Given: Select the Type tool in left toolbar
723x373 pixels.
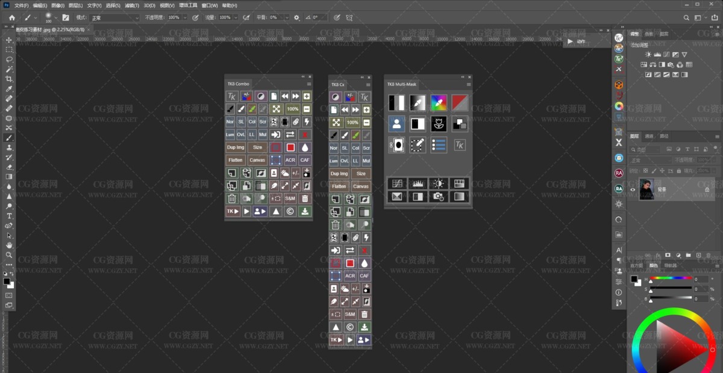Looking at the screenshot, I should 9,216.
